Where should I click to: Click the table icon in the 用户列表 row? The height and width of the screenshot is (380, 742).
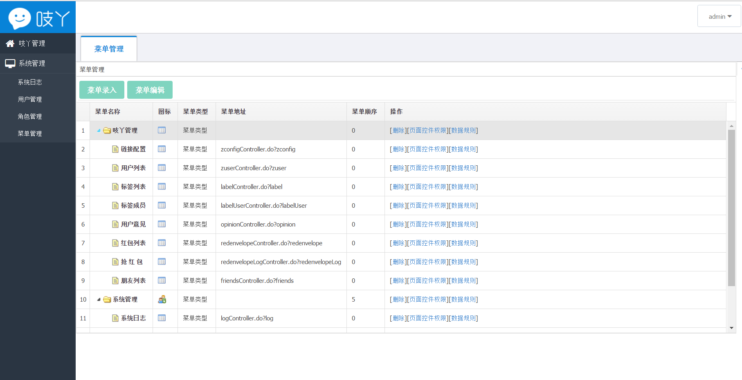click(x=162, y=168)
